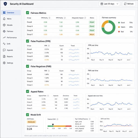The width and height of the screenshot is (138, 138).
Task: Click the Fairness summary donut chart
Action: (108, 27)
